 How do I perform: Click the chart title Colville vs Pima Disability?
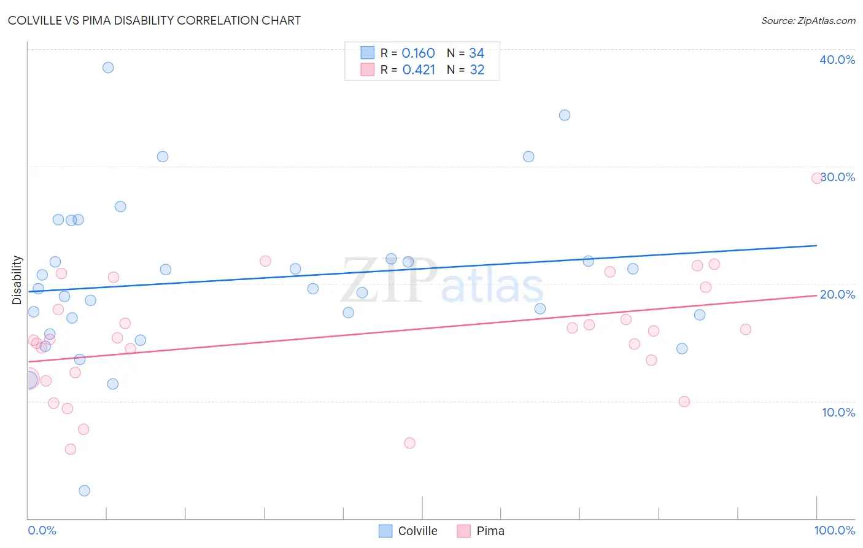tap(154, 20)
